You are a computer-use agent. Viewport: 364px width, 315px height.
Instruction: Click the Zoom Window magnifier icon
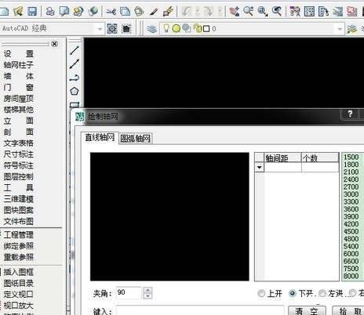262,12
